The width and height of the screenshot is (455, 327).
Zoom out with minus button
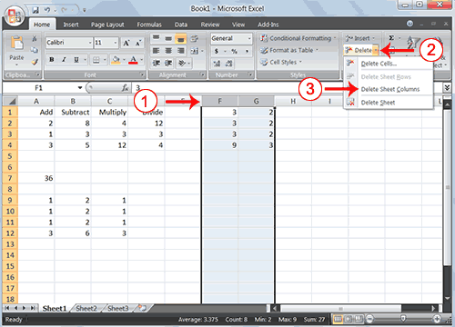pos(369,319)
